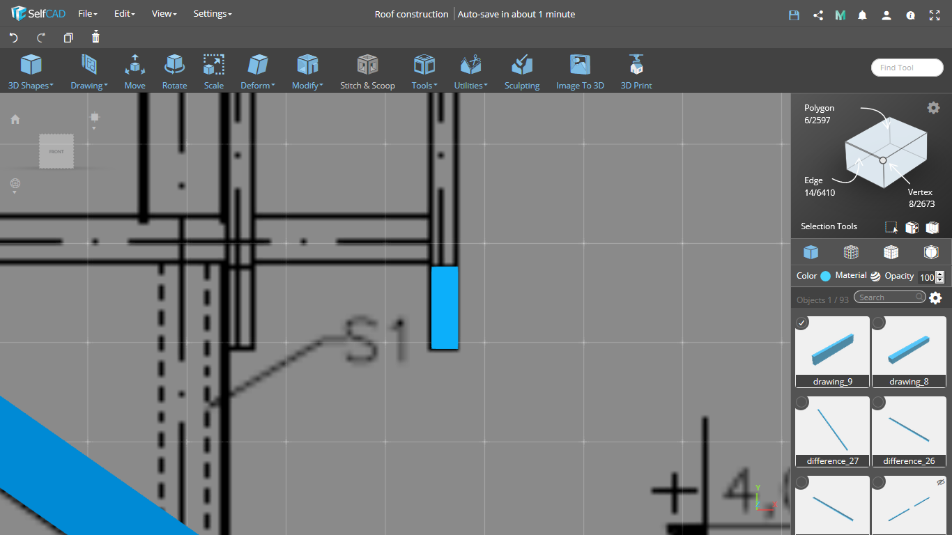Image resolution: width=952 pixels, height=535 pixels.
Task: Increase opacity with the stepper arrow
Action: 940,274
